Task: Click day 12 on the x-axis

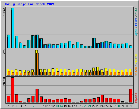Action: 53,106
